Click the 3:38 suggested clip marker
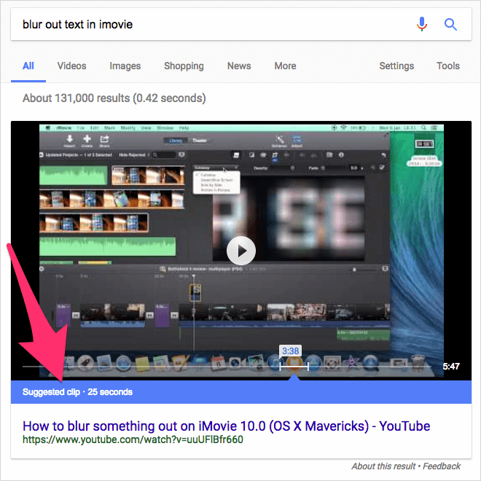 click(290, 351)
